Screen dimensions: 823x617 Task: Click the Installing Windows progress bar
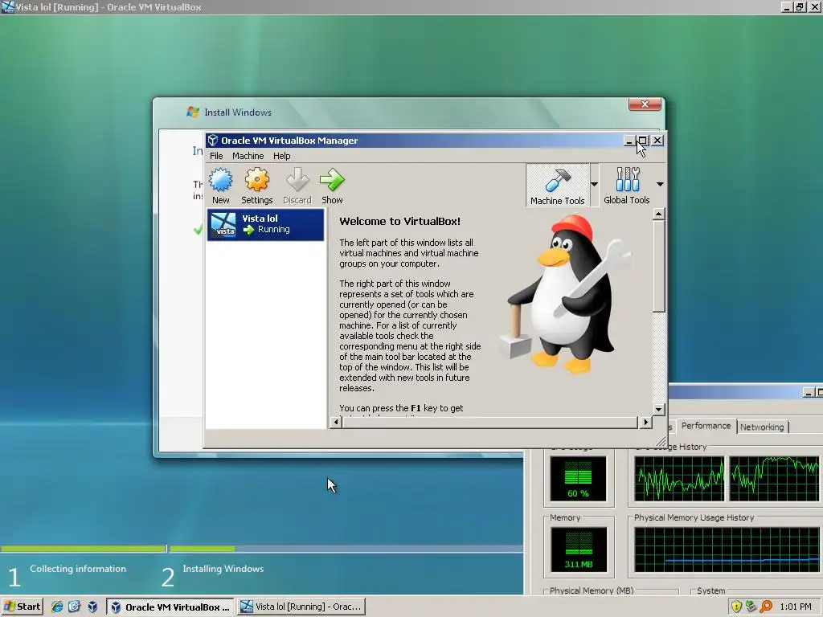tap(346, 549)
